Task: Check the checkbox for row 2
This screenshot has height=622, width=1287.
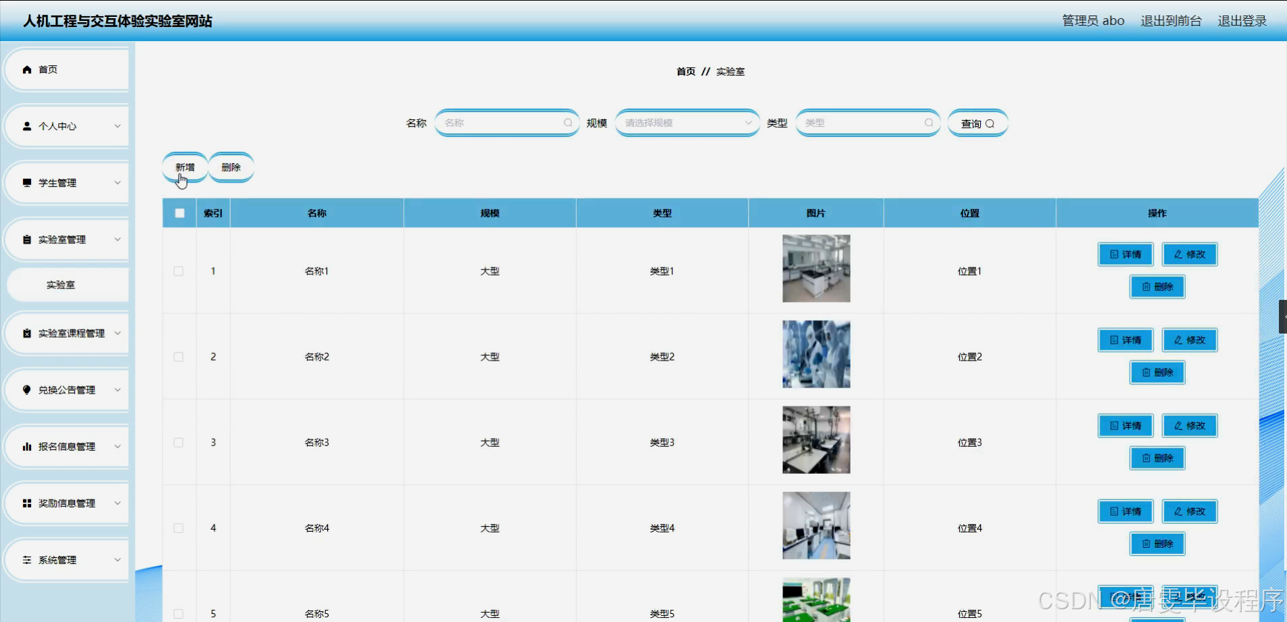Action: coord(179,356)
